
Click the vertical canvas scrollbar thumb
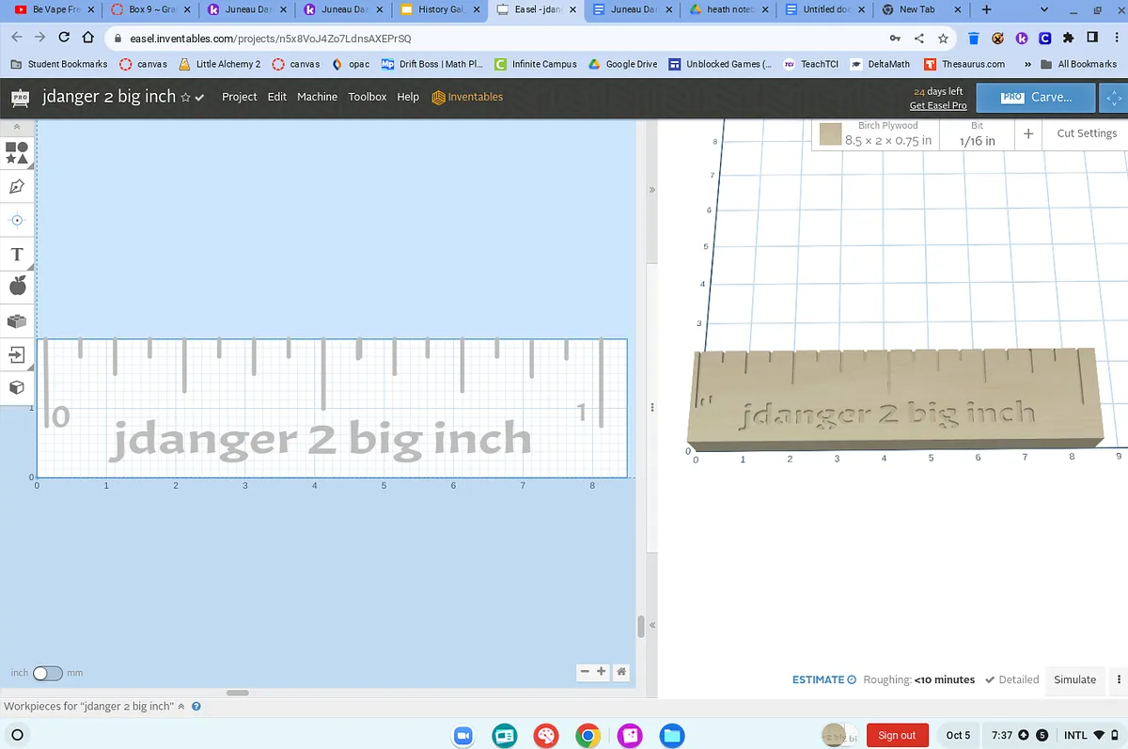641,626
